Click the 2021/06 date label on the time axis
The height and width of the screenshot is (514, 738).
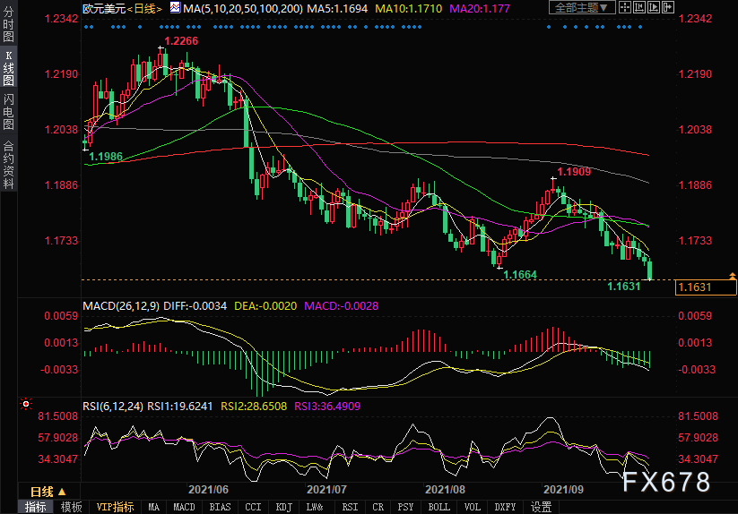pyautogui.click(x=208, y=490)
